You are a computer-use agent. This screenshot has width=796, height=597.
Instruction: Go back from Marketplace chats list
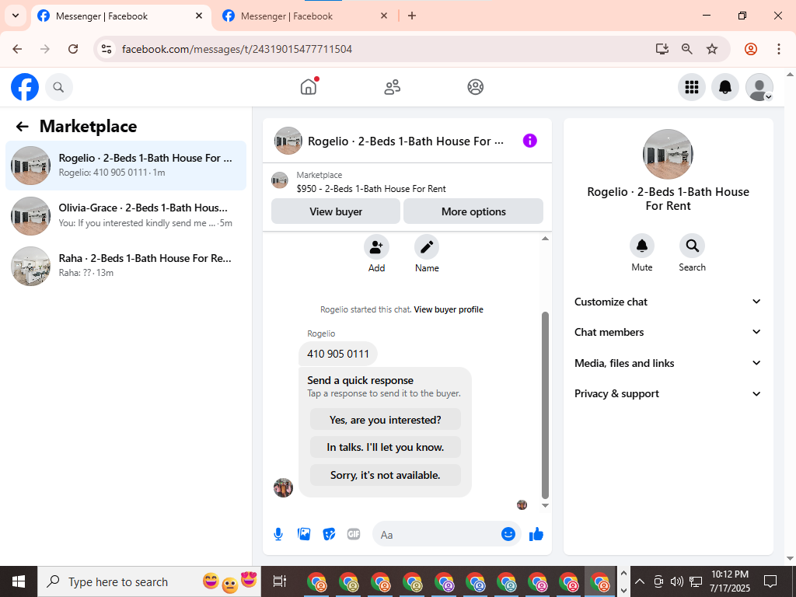coord(22,127)
